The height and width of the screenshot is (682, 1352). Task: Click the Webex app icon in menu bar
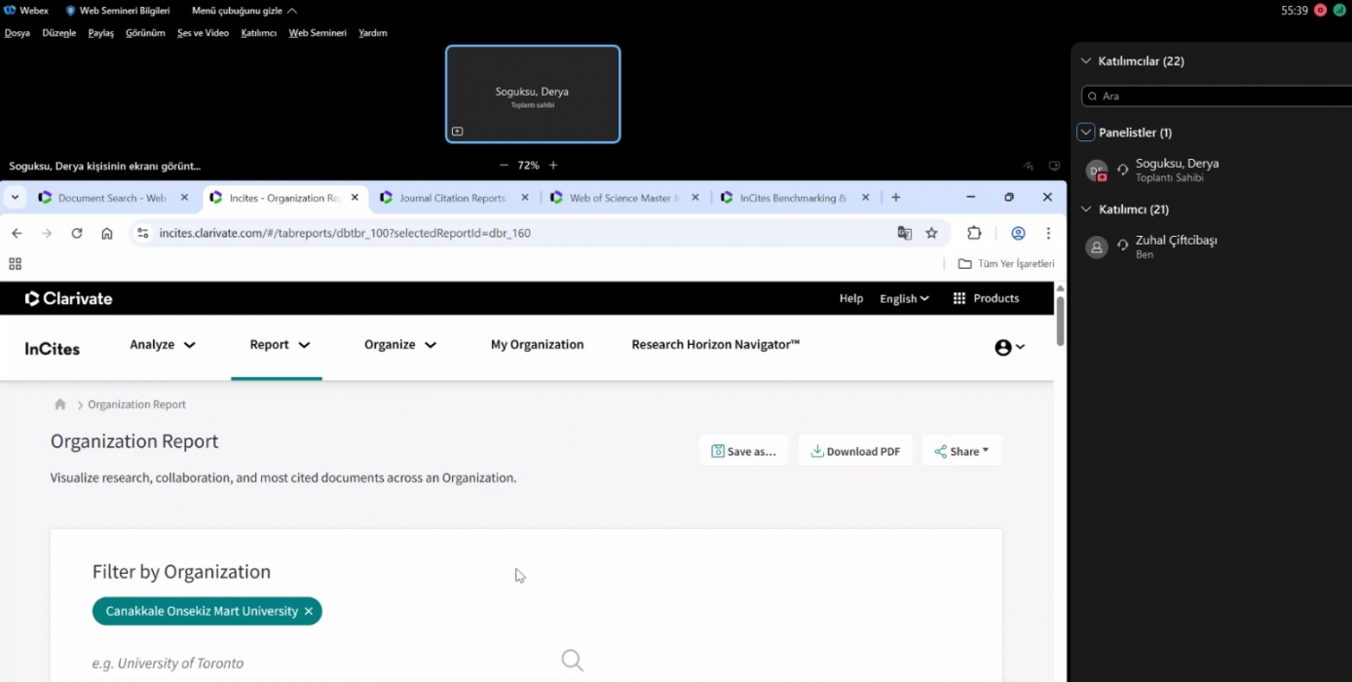tap(10, 11)
